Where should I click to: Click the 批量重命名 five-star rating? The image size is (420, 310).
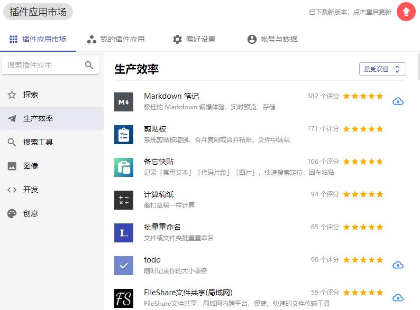click(x=363, y=227)
